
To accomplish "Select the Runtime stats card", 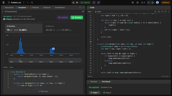I will pos(24,28).
